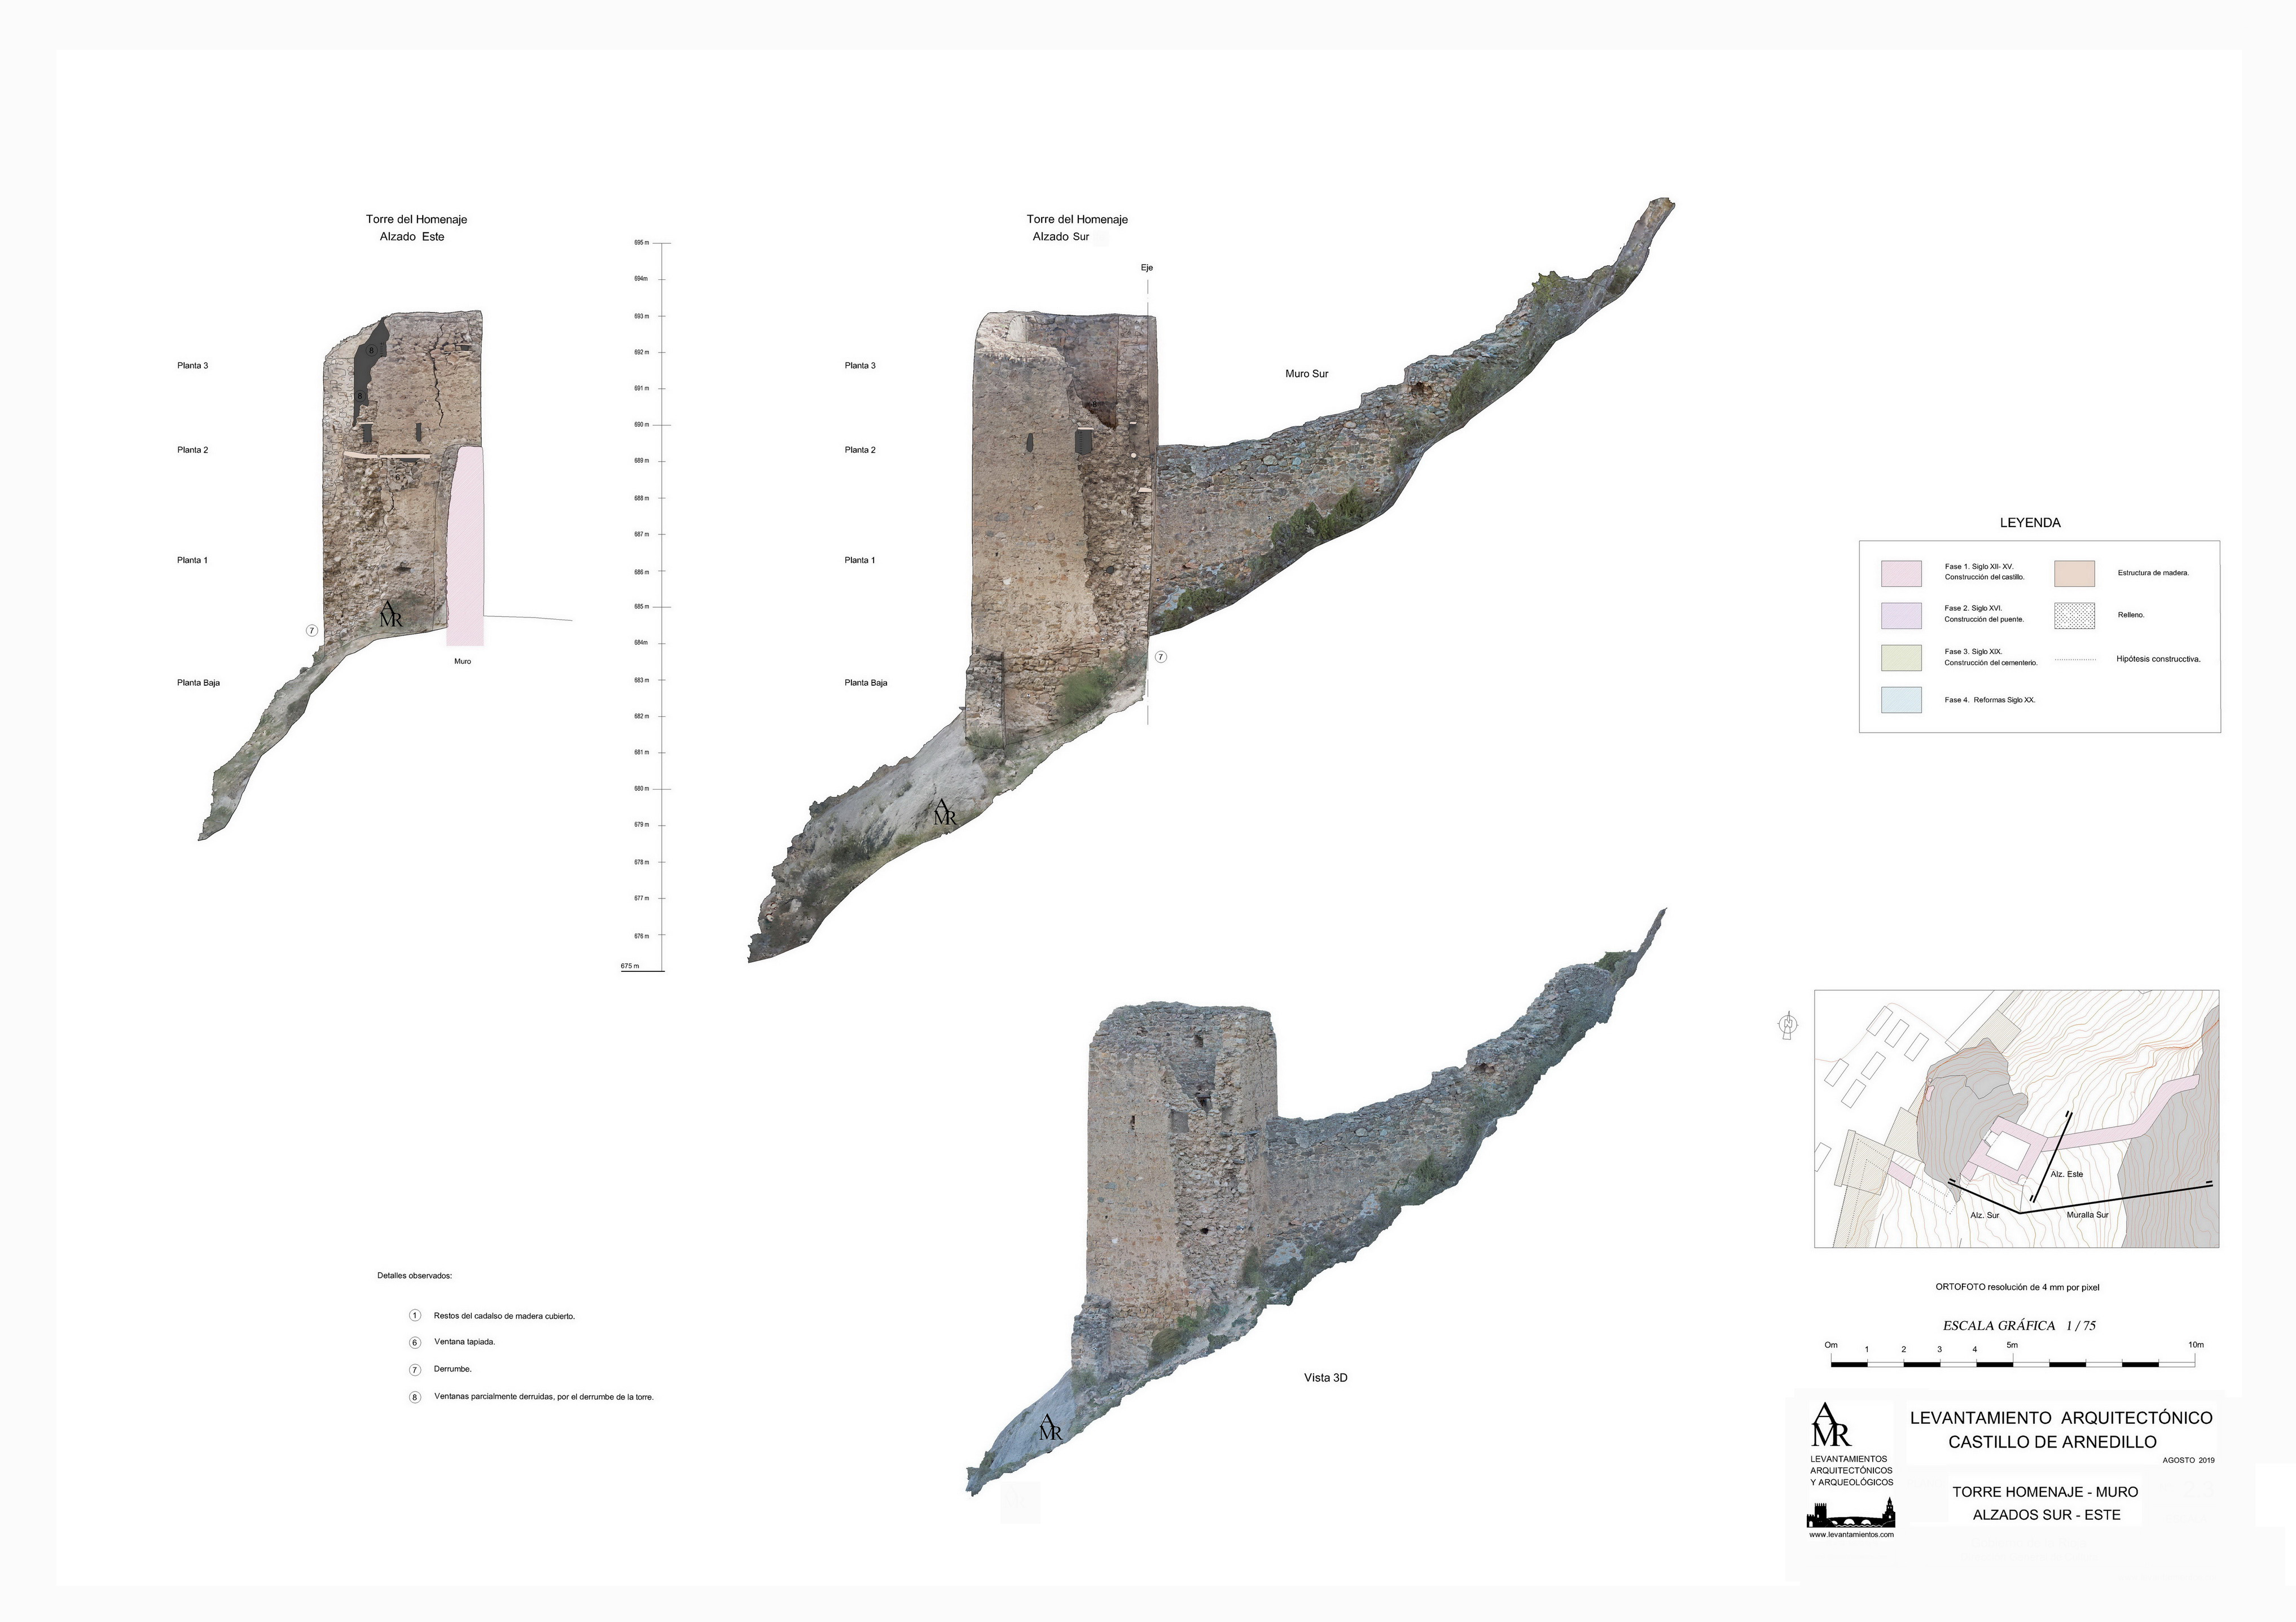This screenshot has width=2296, height=1622.
Task: Click the brown Estructura de madera swatch
Action: coord(2074,573)
